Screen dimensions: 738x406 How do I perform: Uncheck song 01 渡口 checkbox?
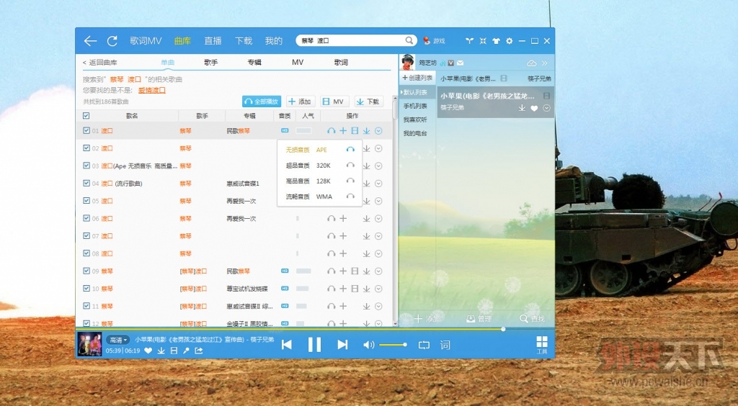click(x=86, y=131)
